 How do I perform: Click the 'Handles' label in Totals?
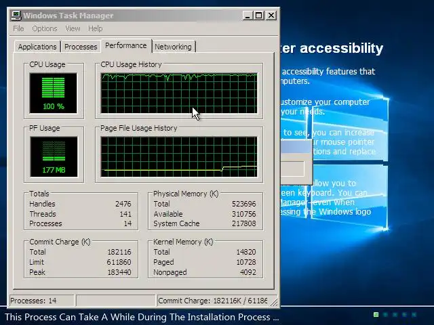[42, 204]
